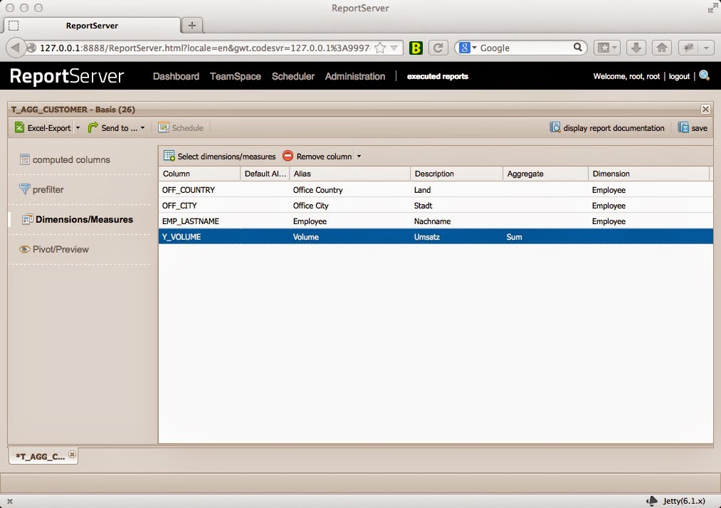
Task: Open the browser extension menu dropdown arrow
Action: click(706, 48)
